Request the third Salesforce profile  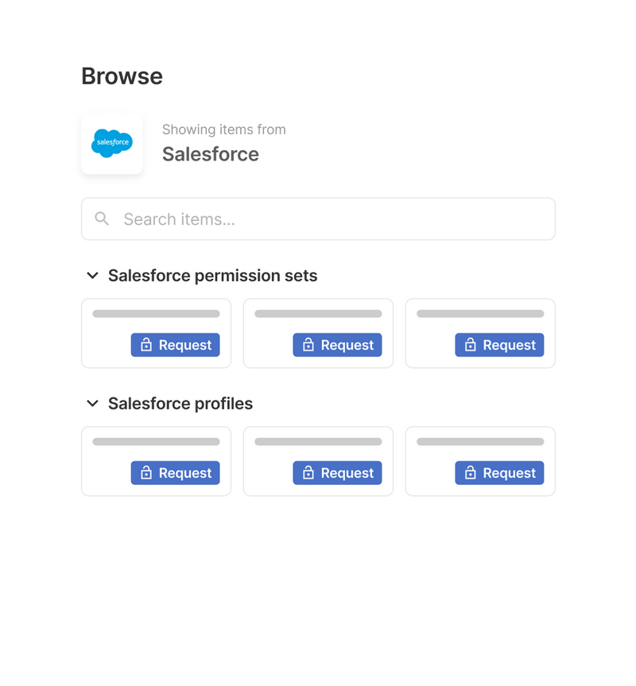tap(499, 473)
